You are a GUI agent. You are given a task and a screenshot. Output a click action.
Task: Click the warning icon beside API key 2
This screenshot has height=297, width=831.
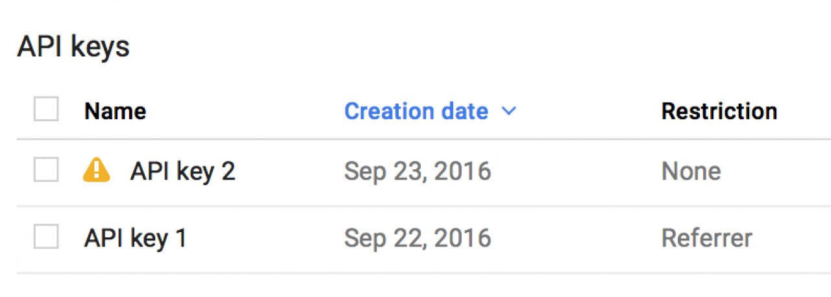97,171
